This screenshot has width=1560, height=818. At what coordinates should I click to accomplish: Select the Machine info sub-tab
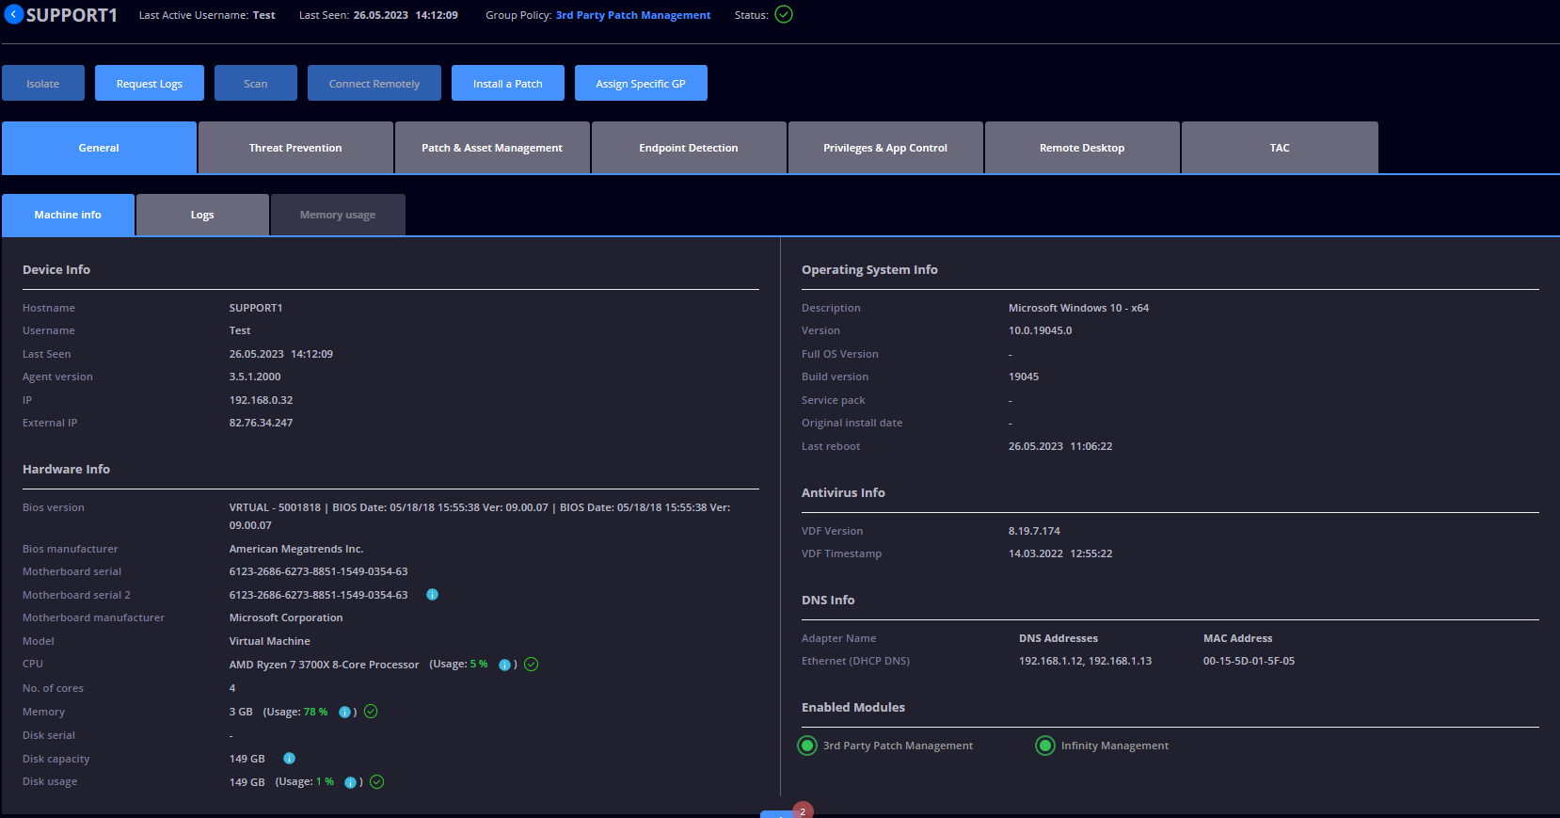click(68, 215)
